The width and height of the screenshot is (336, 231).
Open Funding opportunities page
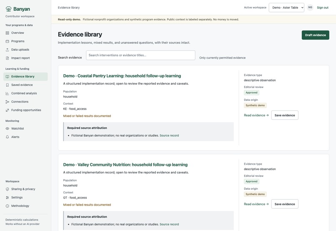click(x=25, y=110)
